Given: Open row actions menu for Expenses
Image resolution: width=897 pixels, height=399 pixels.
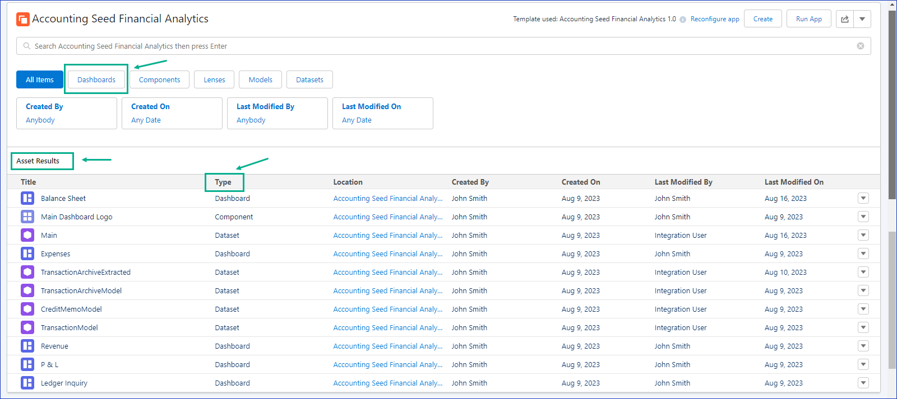Looking at the screenshot, I should 863,254.
